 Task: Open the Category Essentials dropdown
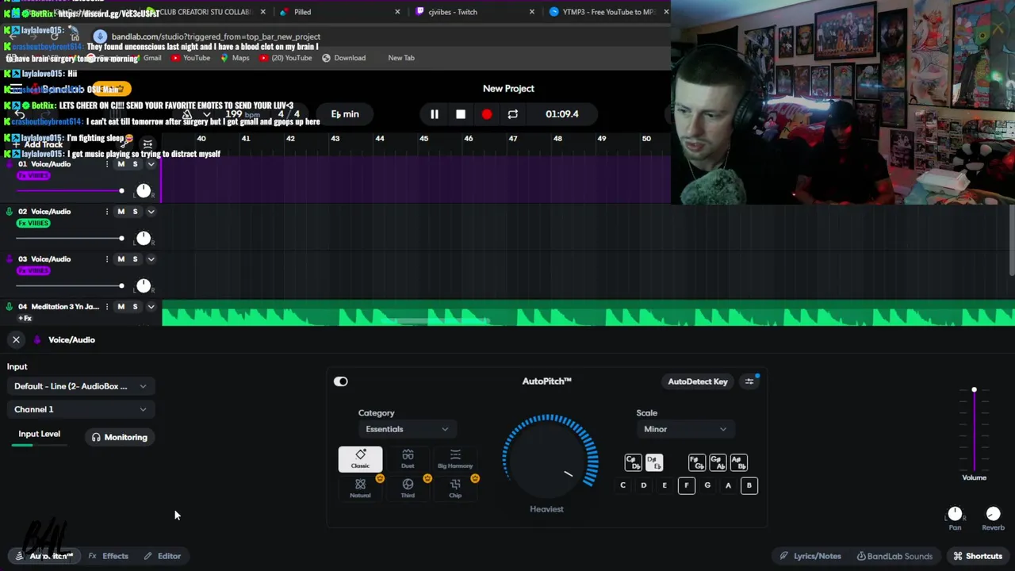[407, 429]
